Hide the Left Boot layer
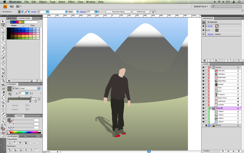The image size is (244, 153). click(203, 74)
